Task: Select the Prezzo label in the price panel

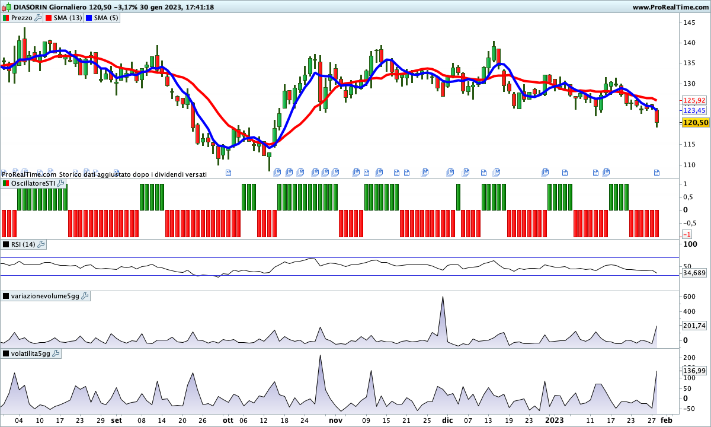Action: point(22,18)
